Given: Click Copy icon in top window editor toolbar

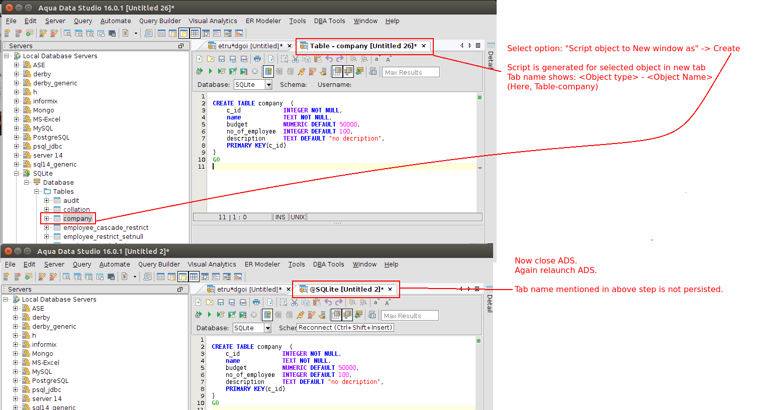Looking at the screenshot, I should click(307, 59).
